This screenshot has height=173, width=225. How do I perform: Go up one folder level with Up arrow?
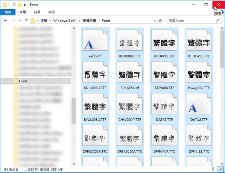[26, 20]
